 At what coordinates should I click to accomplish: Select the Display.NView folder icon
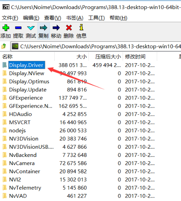pyautogui.click(x=5, y=73)
